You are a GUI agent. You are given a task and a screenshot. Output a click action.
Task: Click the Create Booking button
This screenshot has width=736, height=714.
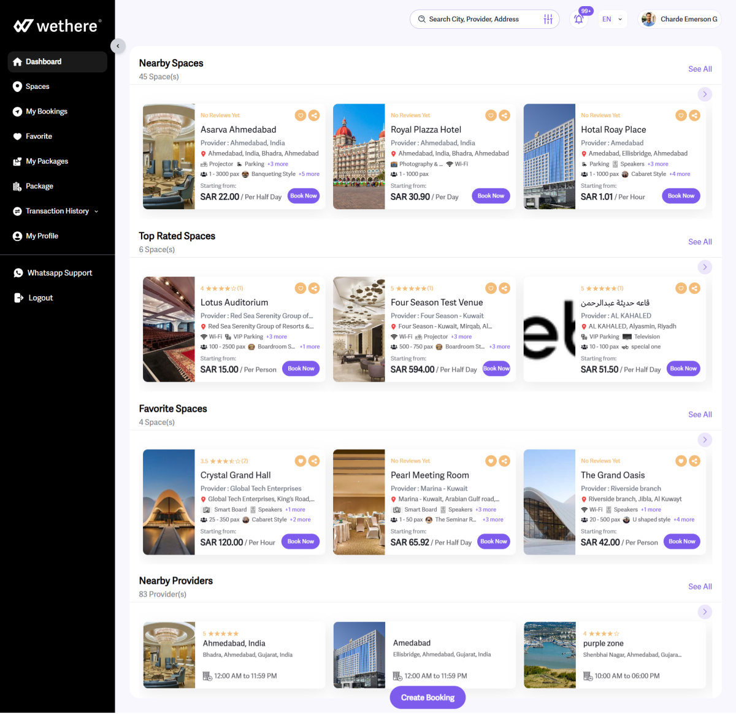click(427, 697)
